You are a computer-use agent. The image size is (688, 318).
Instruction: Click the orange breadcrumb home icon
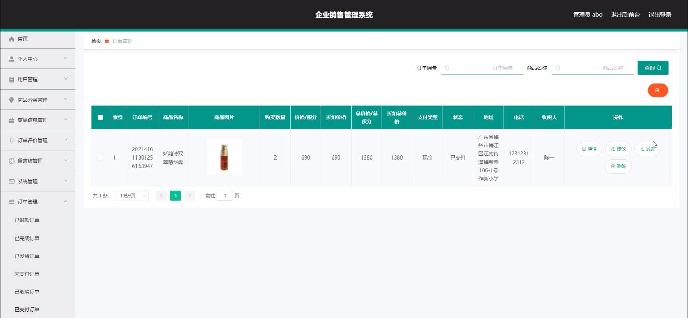coord(107,41)
